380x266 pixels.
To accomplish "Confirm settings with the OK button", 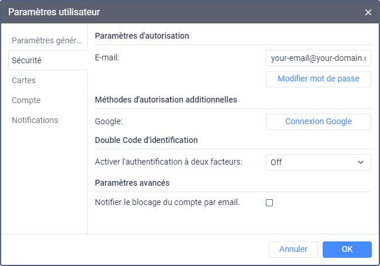I will pyautogui.click(x=347, y=249).
